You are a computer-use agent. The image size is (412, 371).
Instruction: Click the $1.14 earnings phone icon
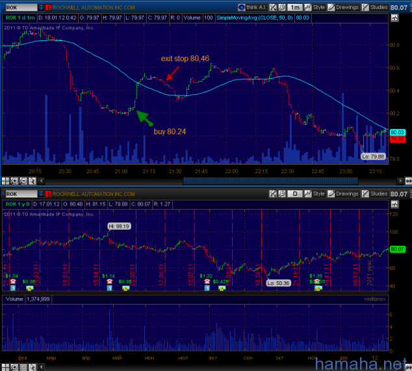(110, 282)
